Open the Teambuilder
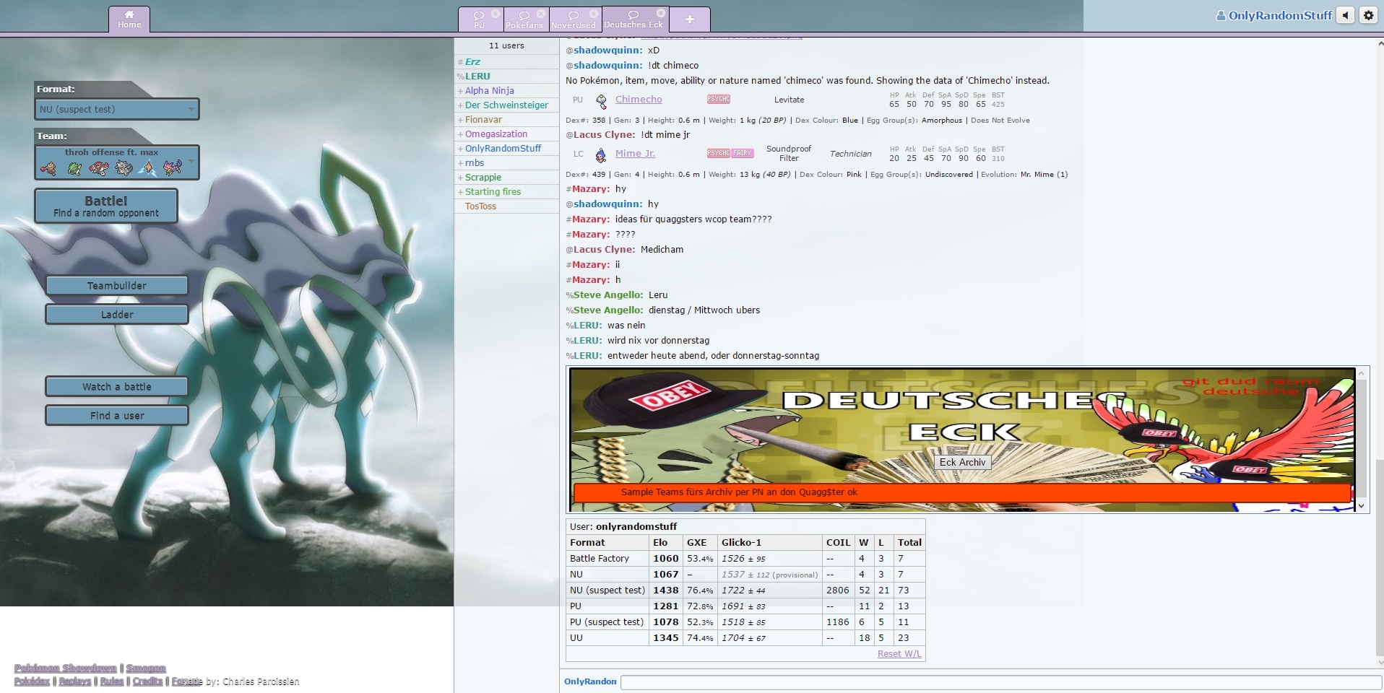 [117, 286]
